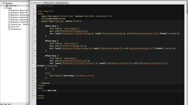Open the new file button in sidebar footer
This screenshot has height=105, width=188.
(x=2, y=104)
